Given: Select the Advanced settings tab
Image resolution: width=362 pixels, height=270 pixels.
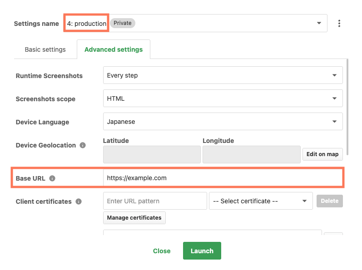Looking at the screenshot, I should [114, 49].
